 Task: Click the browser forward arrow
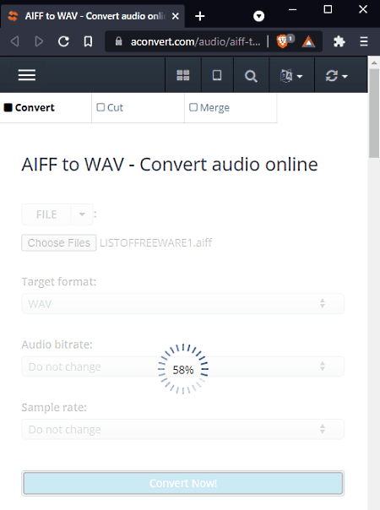point(39,41)
